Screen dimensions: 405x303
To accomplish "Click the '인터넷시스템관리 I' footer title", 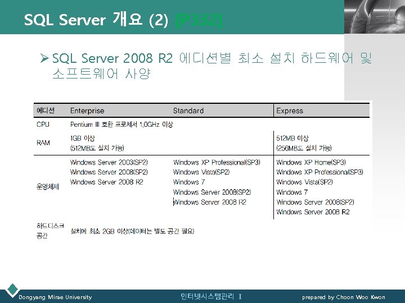I will [211, 297].
